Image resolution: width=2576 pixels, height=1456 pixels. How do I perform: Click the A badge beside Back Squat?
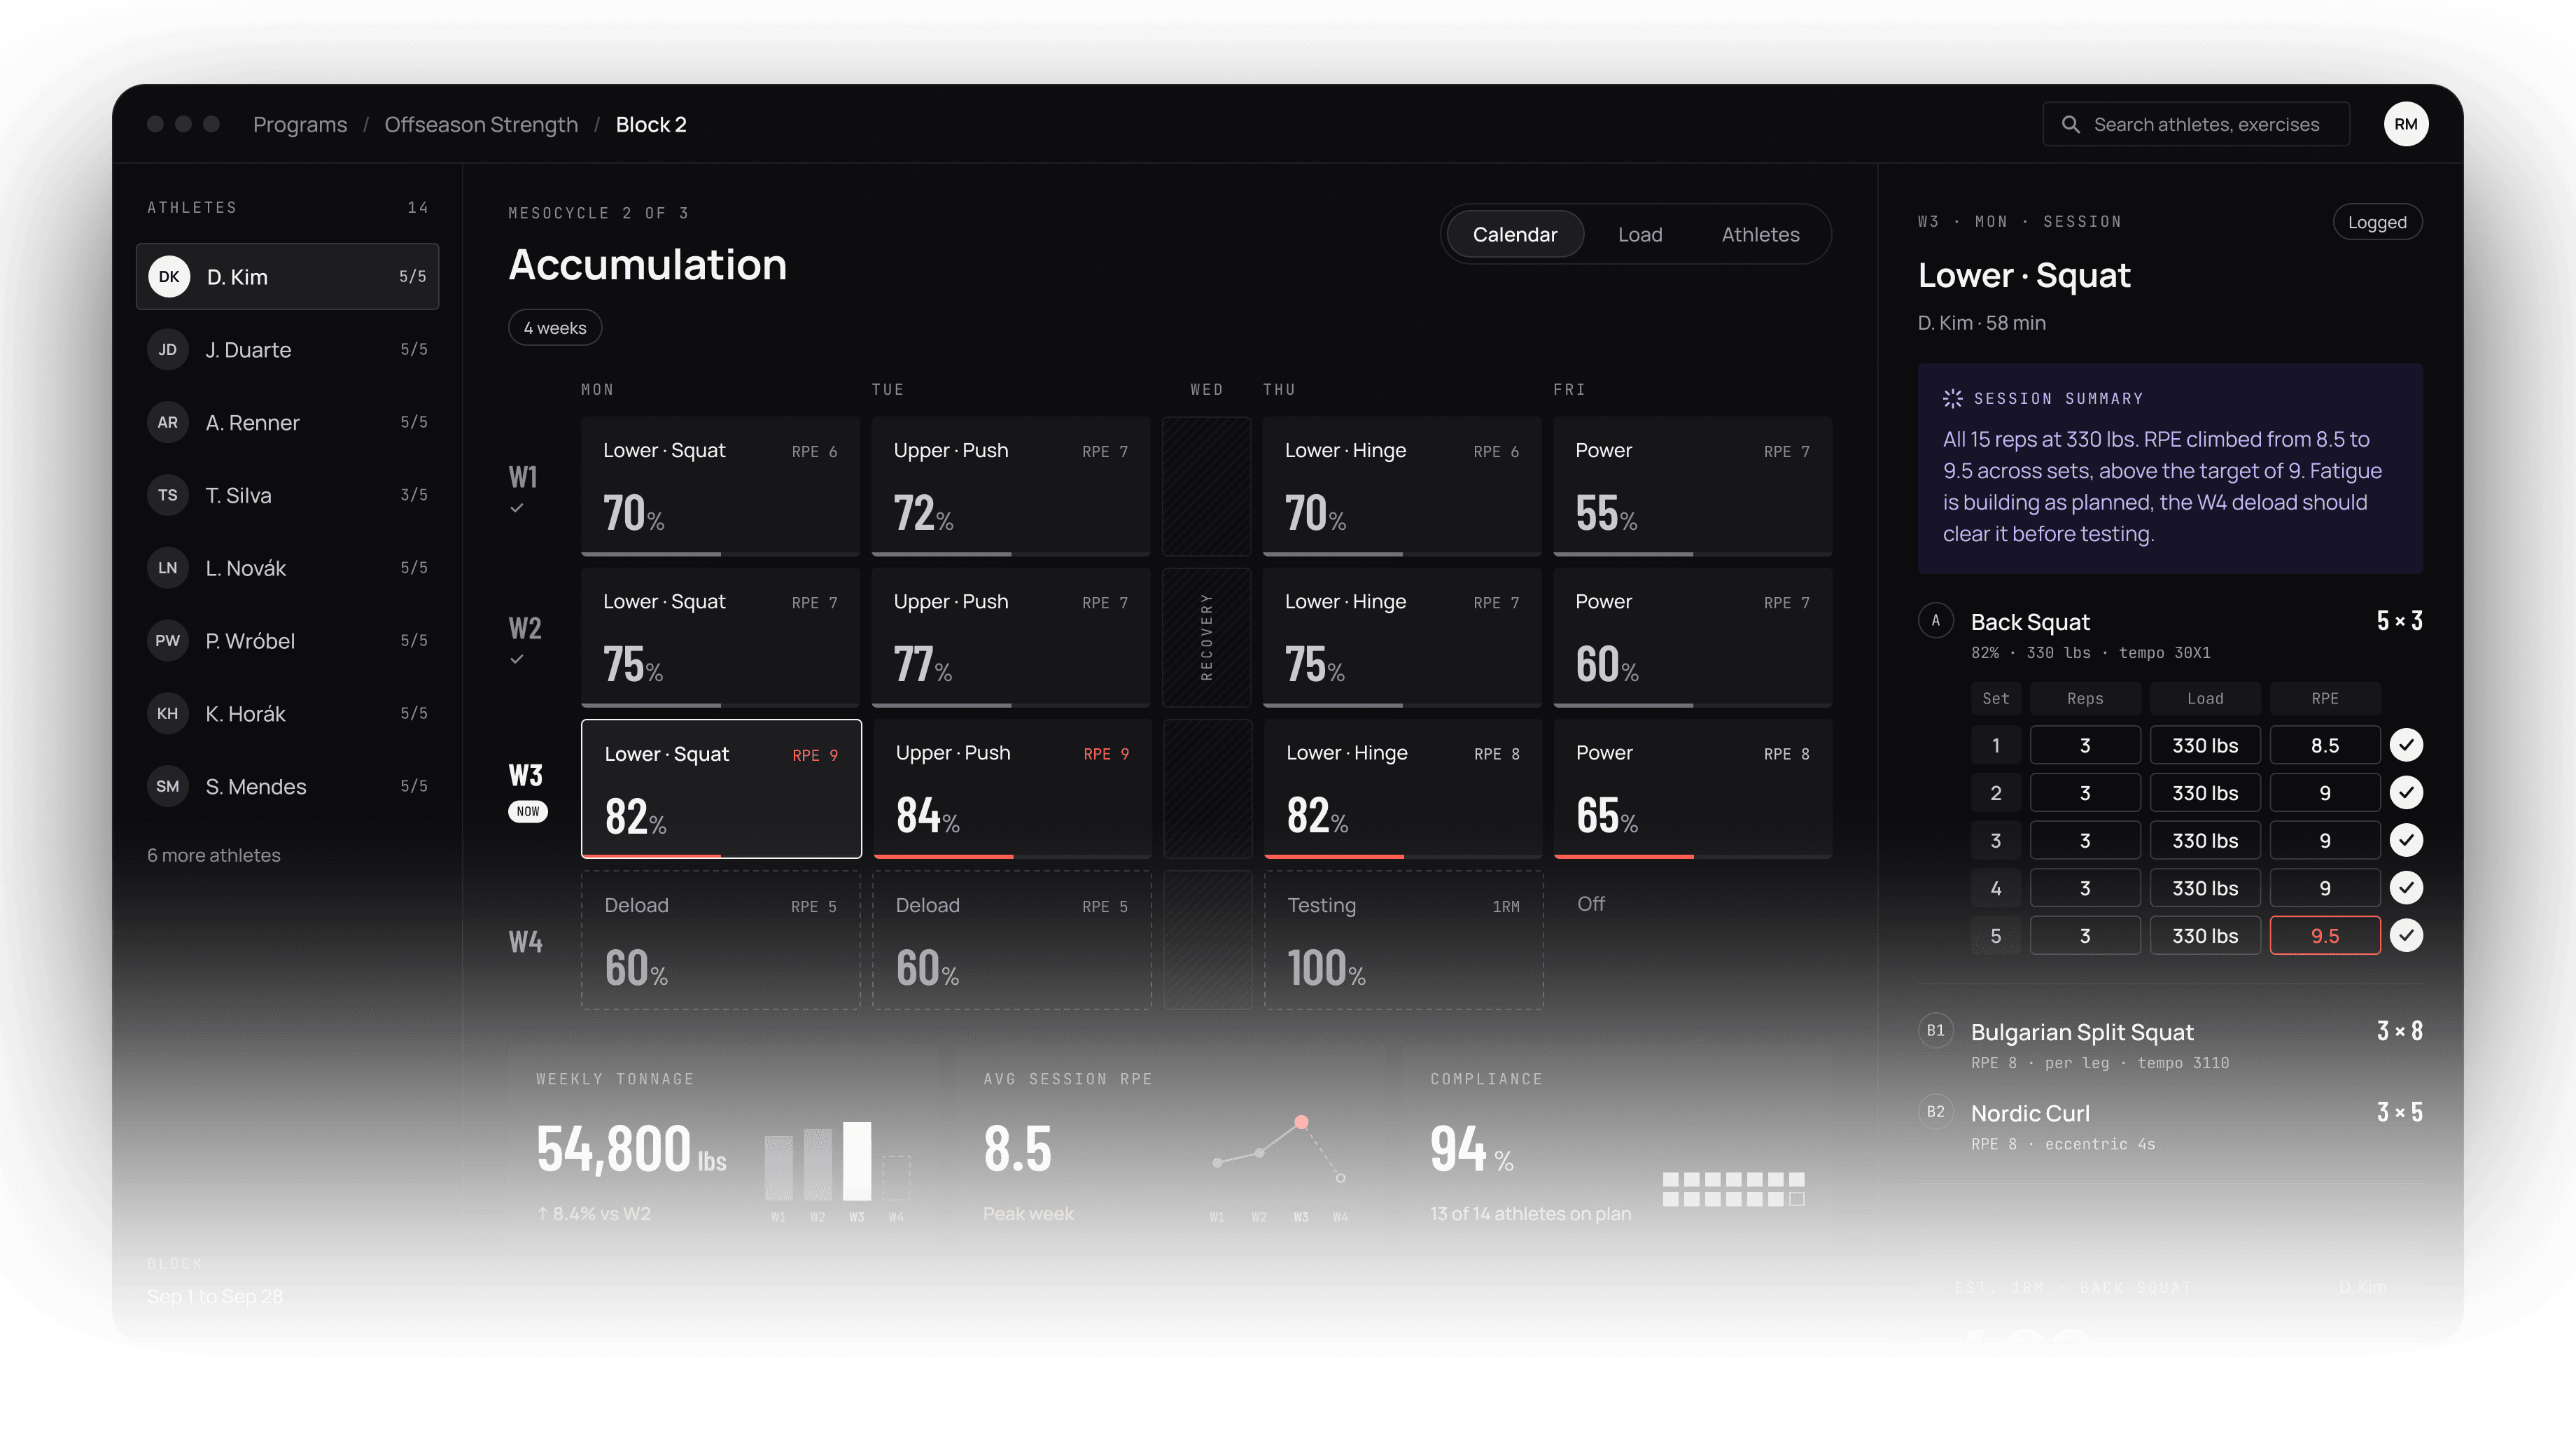coord(1936,620)
